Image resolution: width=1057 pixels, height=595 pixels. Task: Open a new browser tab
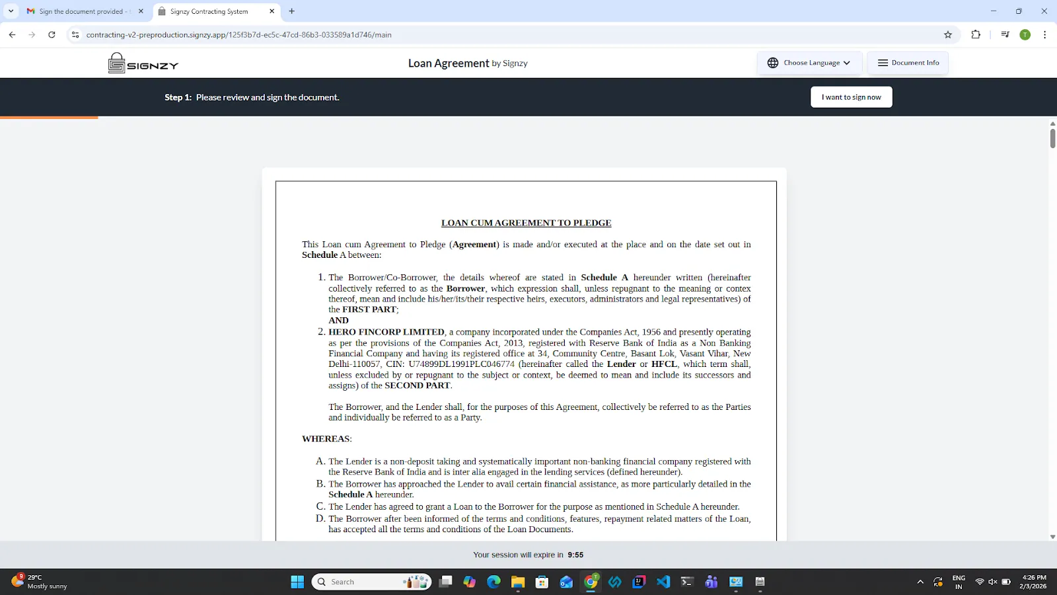(292, 11)
